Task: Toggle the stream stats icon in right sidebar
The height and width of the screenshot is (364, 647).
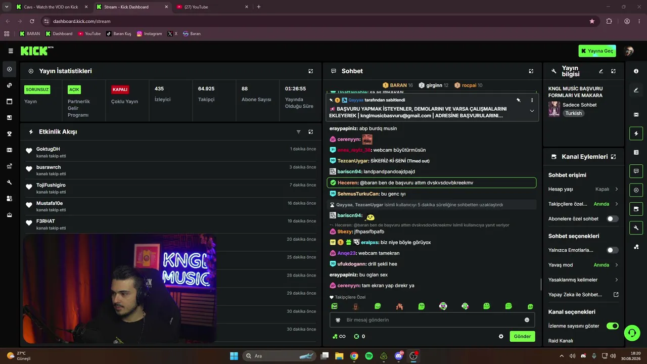Action: click(636, 190)
